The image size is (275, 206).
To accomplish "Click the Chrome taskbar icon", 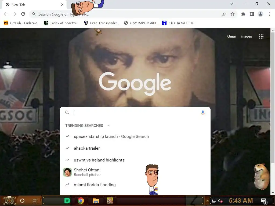I will [81, 201].
